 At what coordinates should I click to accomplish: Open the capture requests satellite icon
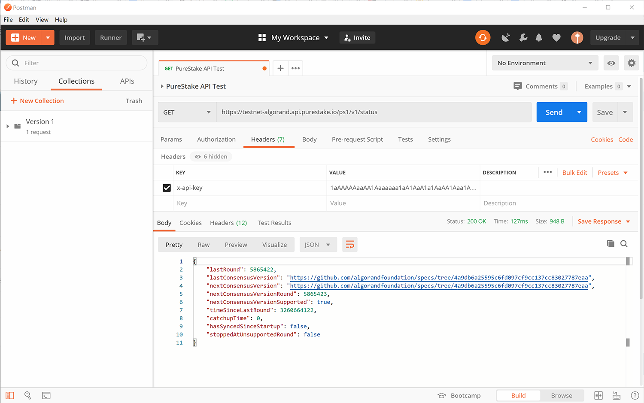pyautogui.click(x=505, y=37)
